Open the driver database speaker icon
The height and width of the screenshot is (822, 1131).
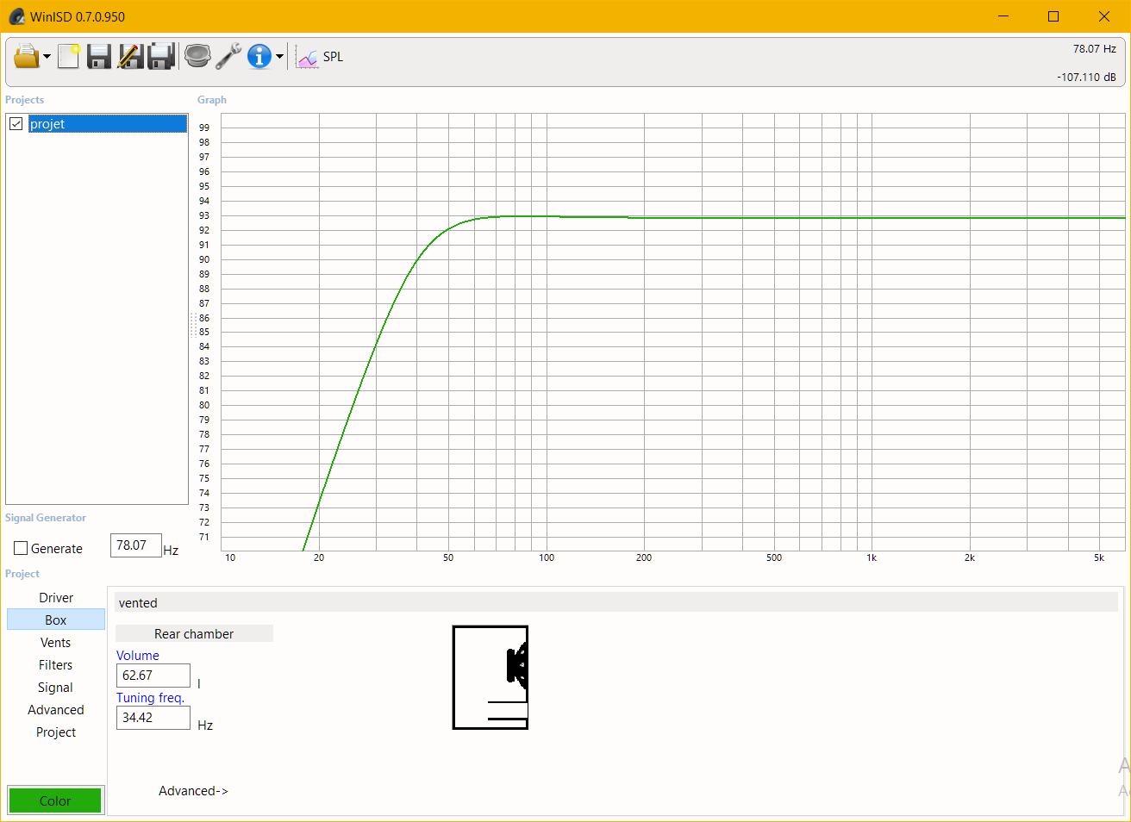pos(197,57)
